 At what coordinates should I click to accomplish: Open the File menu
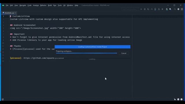tap(7, 5)
